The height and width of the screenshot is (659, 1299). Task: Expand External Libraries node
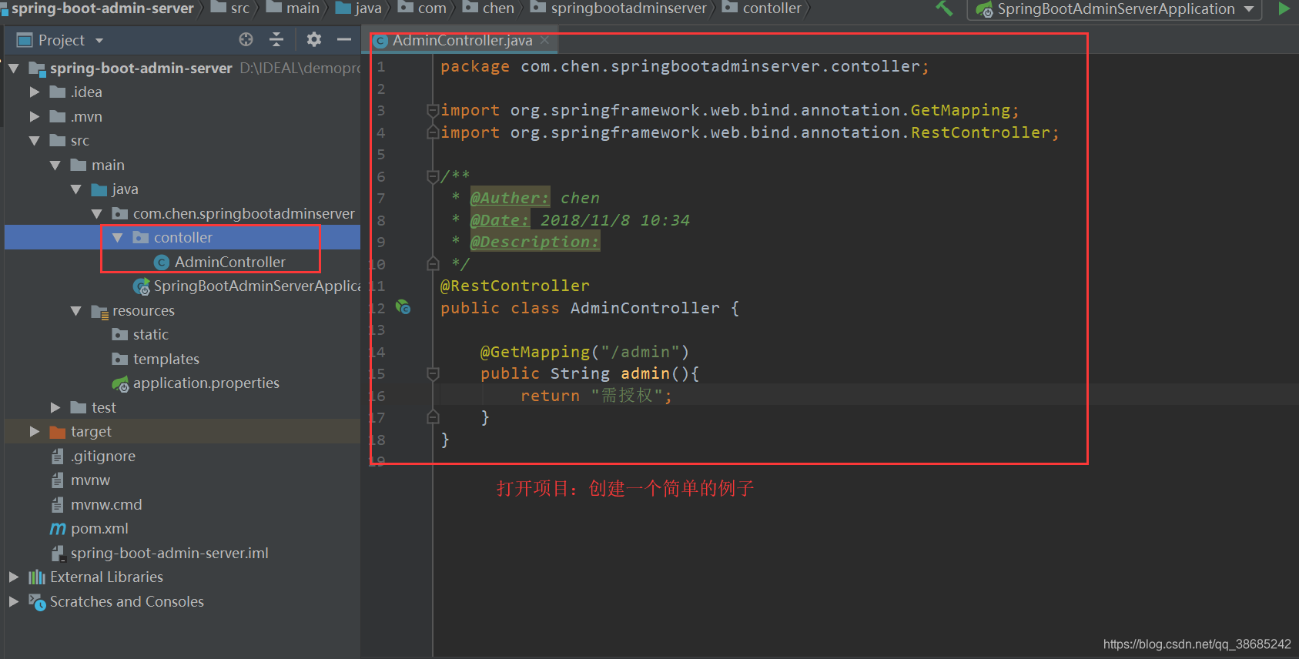[x=14, y=577]
